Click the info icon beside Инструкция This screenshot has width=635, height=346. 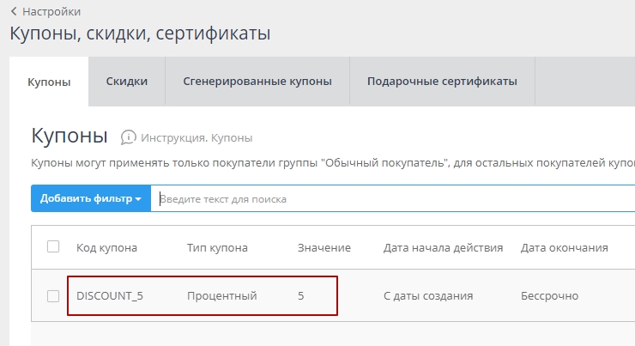pos(129,137)
